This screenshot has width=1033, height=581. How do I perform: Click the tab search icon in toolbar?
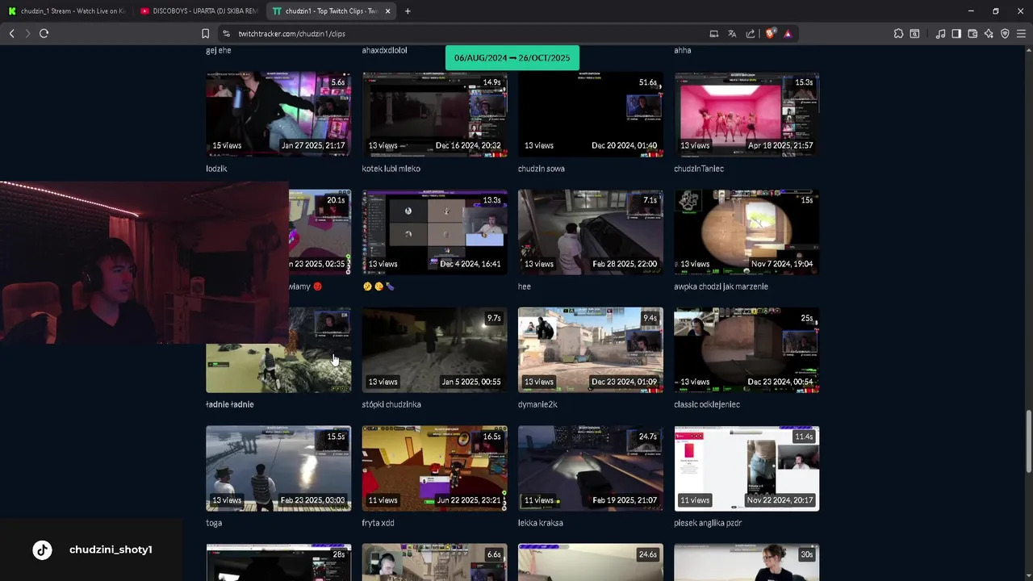point(914,34)
